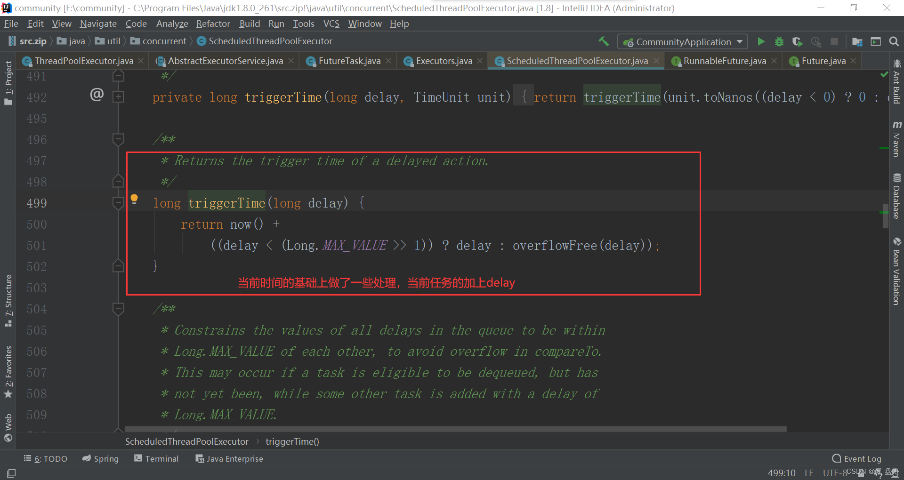Image resolution: width=904 pixels, height=480 pixels.
Task: Collapse the comment block at line 504
Action: coord(118,309)
